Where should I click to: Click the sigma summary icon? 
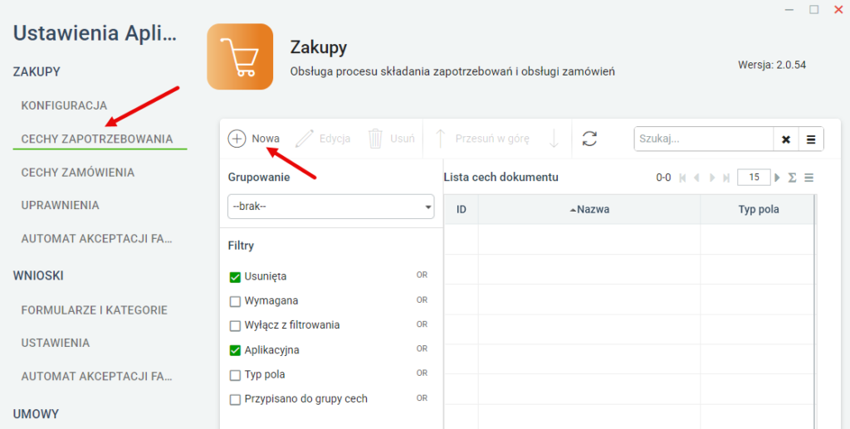click(x=792, y=178)
